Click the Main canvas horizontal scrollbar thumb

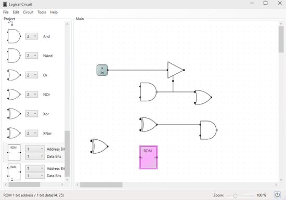pyautogui.click(x=101, y=185)
